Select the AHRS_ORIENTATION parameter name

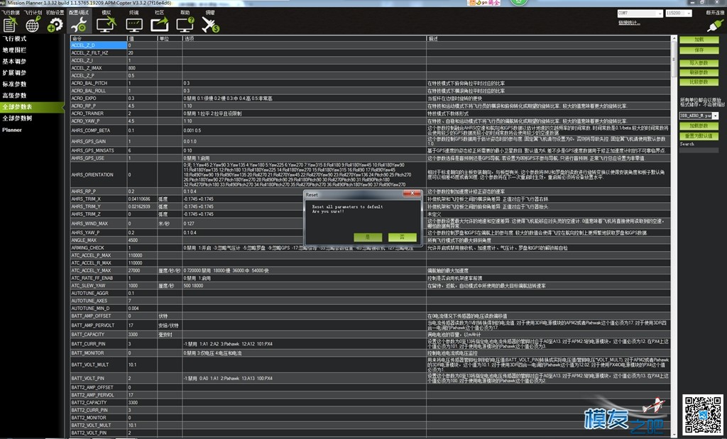point(92,174)
